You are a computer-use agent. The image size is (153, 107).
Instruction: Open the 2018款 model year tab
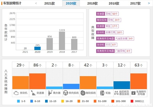pyautogui.click(x=114, y=4)
